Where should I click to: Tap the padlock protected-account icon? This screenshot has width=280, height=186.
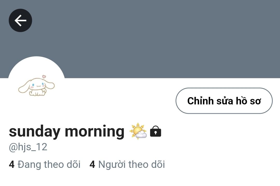tap(156, 131)
